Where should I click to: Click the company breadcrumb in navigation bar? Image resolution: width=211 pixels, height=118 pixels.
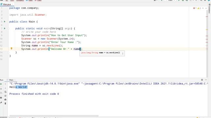pyautogui.click(x=20, y=1)
